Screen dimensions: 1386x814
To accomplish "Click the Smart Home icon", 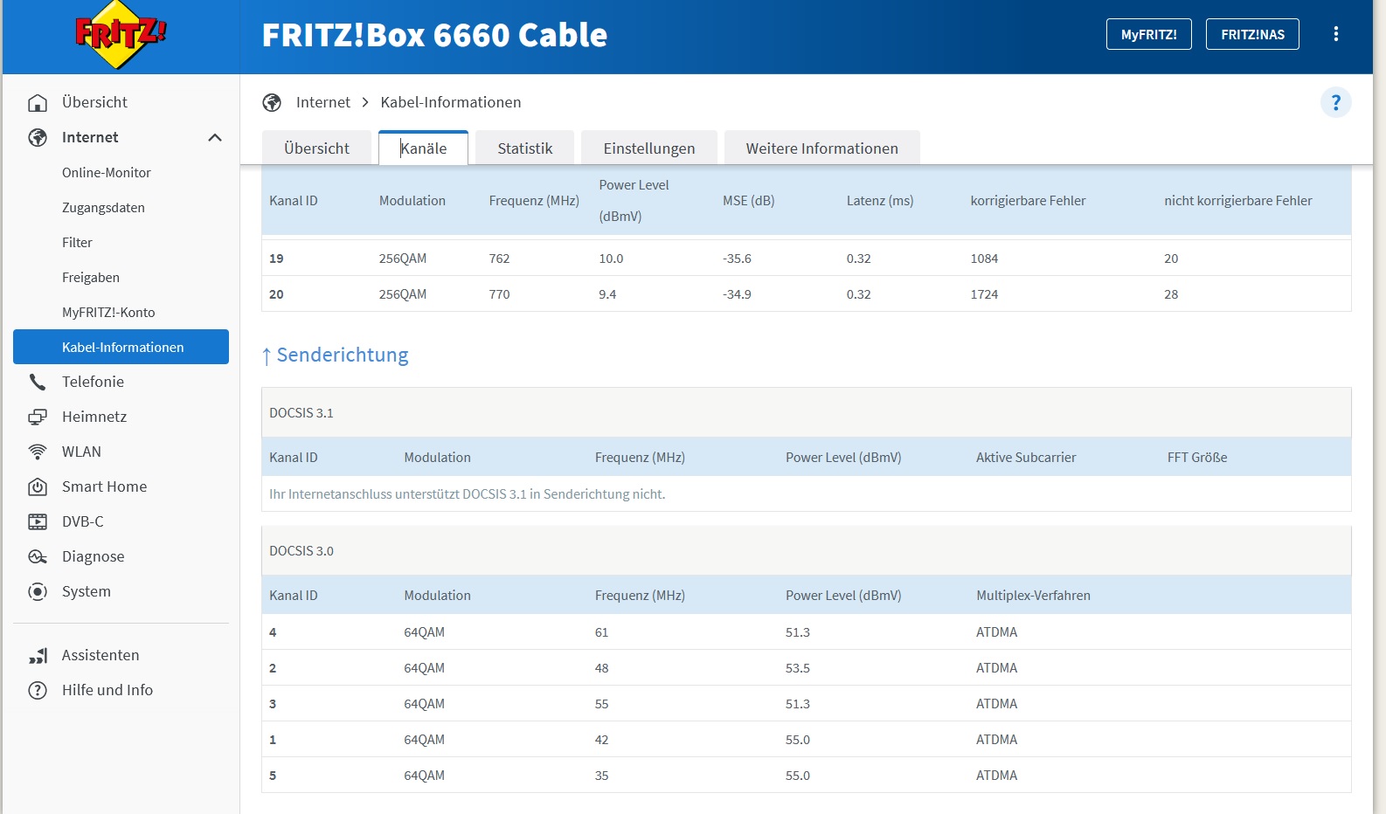I will tap(38, 486).
